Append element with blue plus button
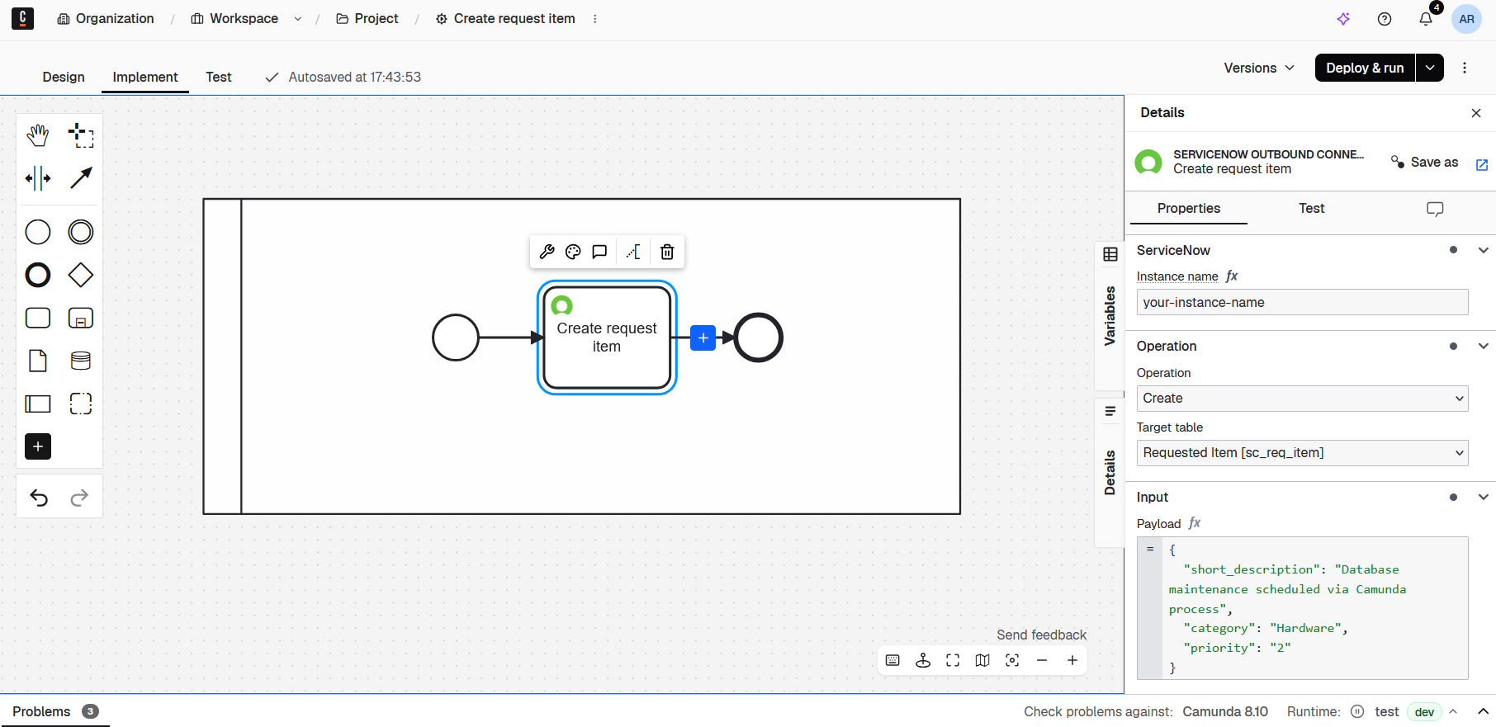The width and height of the screenshot is (1496, 727). (703, 338)
